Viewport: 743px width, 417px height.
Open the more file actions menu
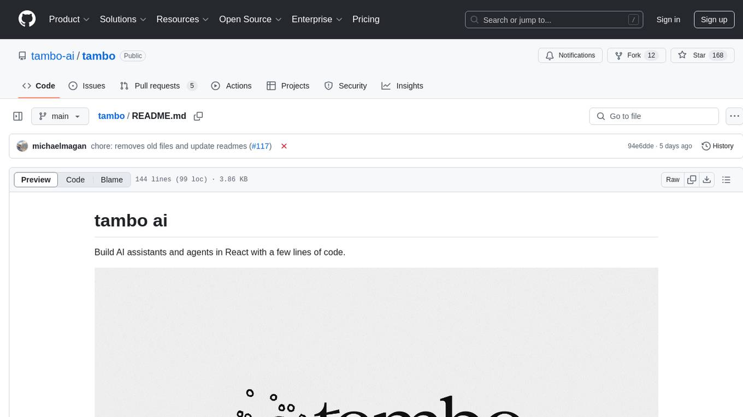click(734, 116)
